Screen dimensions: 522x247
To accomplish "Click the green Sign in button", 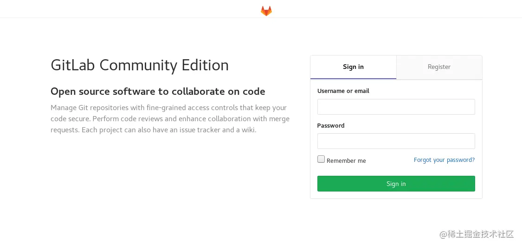I will (396, 184).
